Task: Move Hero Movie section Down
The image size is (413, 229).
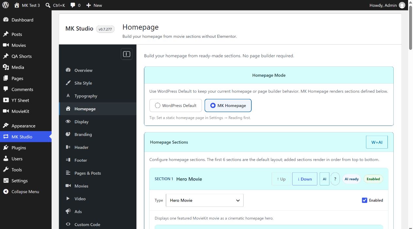Action: click(305, 179)
